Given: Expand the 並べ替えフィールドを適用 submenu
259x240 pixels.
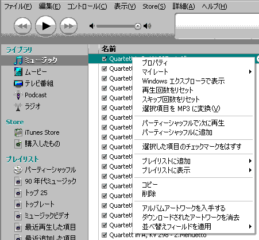Looking at the screenshot, I should click(194, 227).
